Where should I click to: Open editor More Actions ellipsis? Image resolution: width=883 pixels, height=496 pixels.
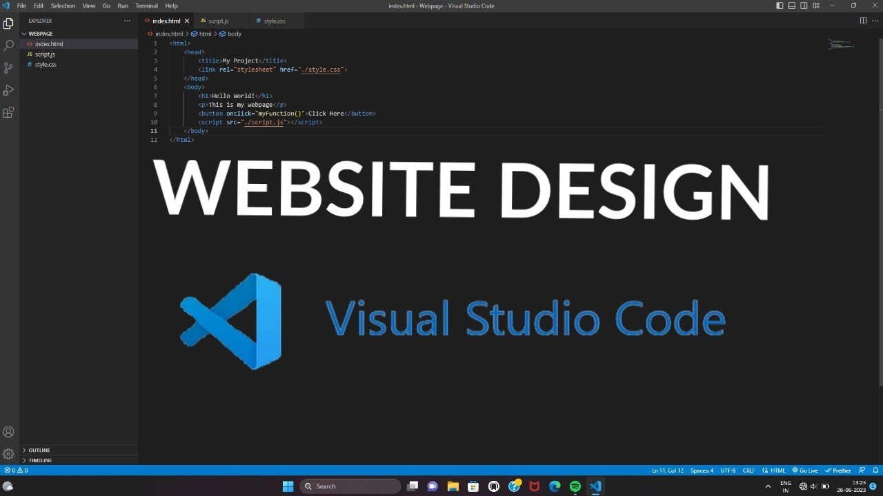875,21
